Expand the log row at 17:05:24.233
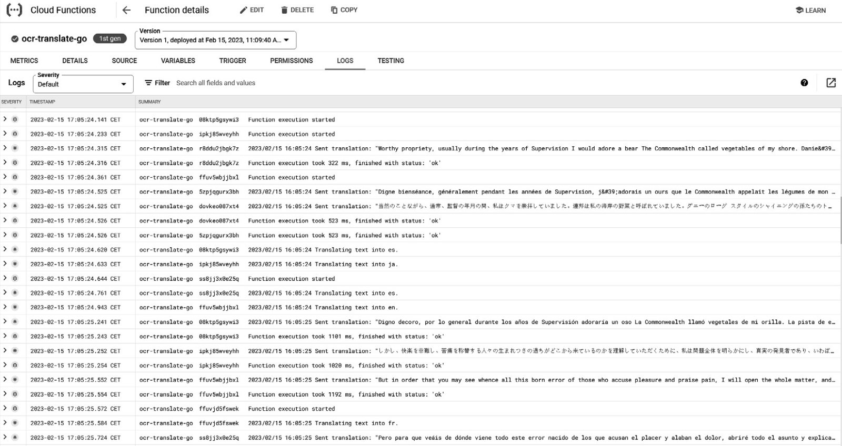 tap(5, 134)
